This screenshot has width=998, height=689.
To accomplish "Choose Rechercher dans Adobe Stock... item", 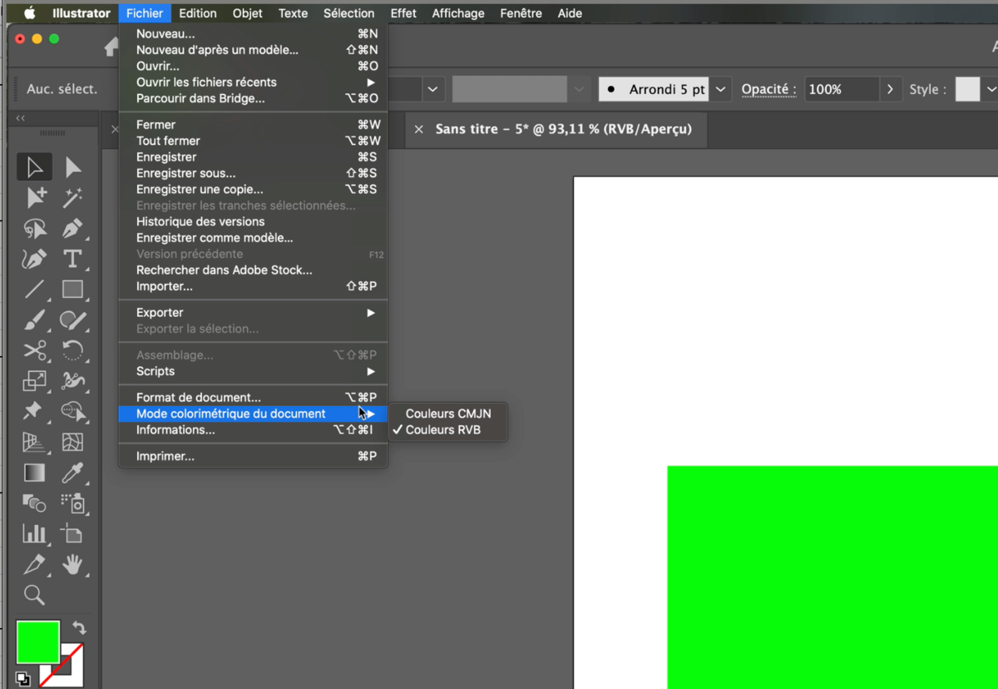I will point(253,270).
